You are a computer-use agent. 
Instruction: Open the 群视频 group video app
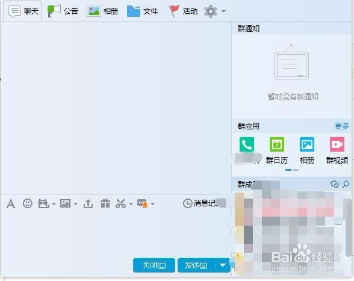[x=337, y=150]
